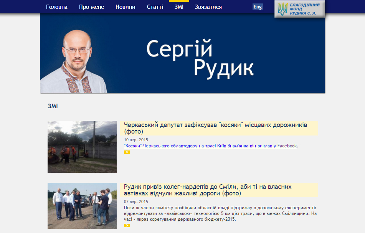Open the Статті section
This screenshot has width=365, height=233.
[155, 7]
